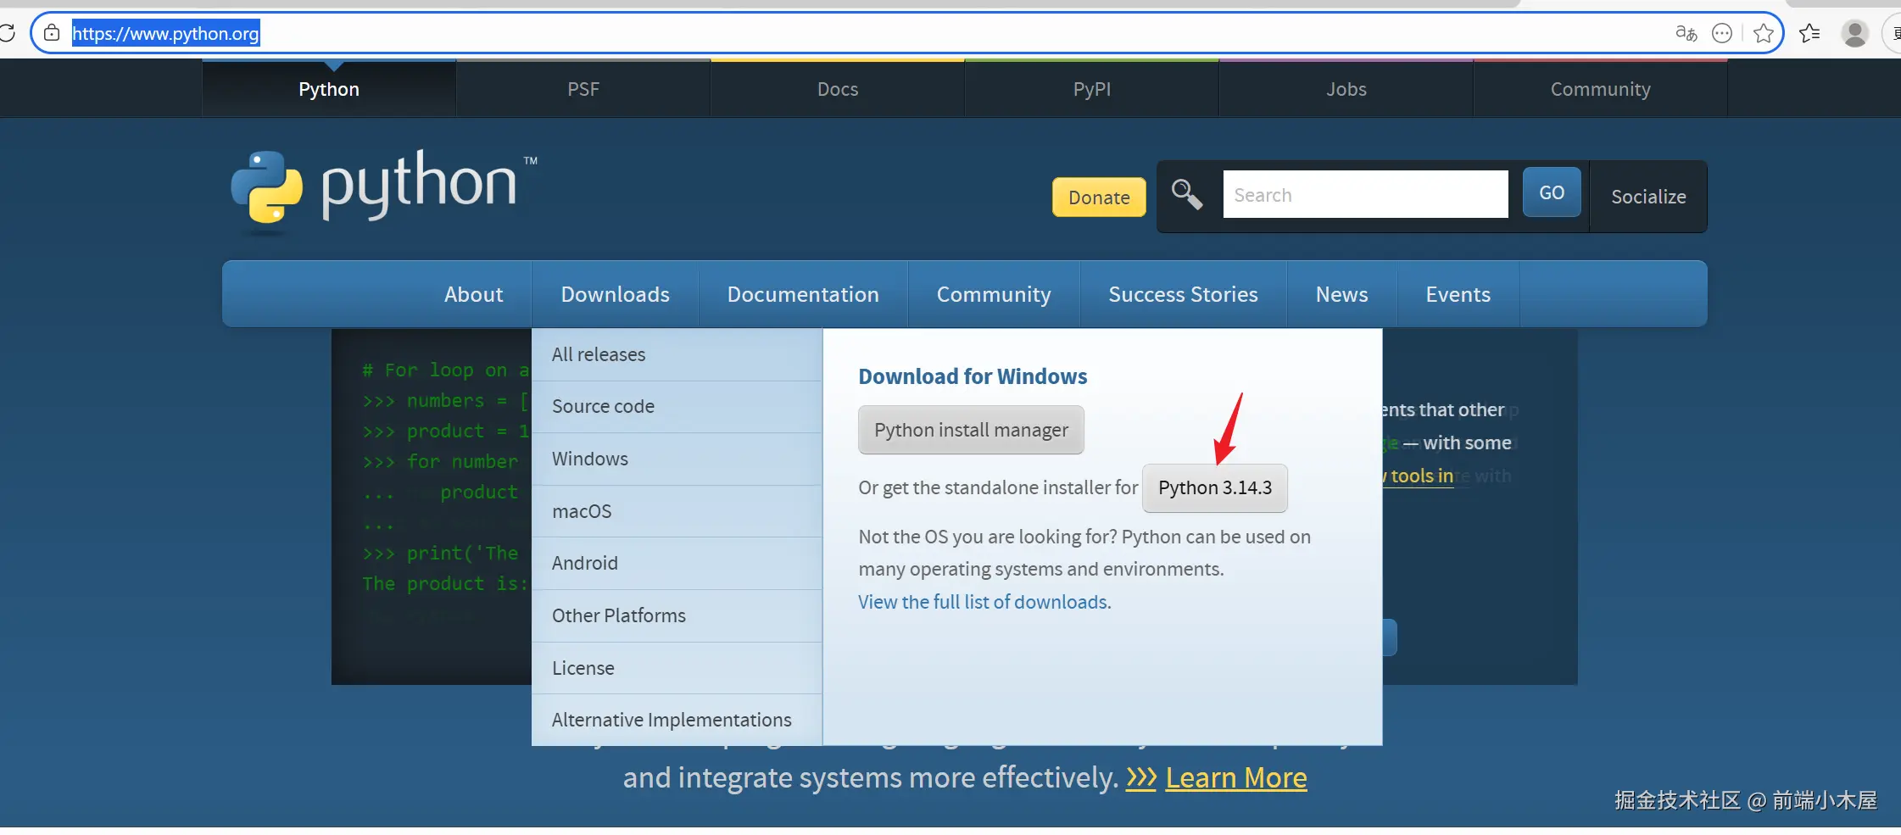The width and height of the screenshot is (1901, 835).
Task: Submit the search with the GO button
Action: pos(1552,192)
